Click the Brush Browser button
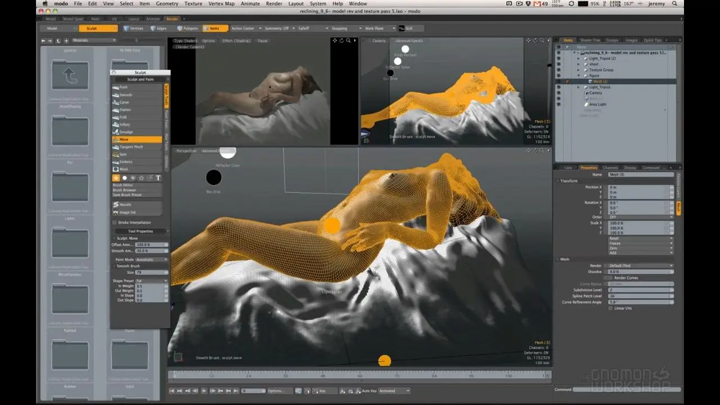The width and height of the screenshot is (720, 405). 124,190
